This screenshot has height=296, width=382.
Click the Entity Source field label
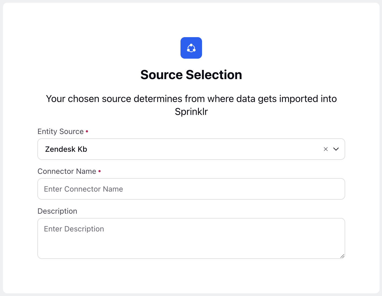click(61, 131)
